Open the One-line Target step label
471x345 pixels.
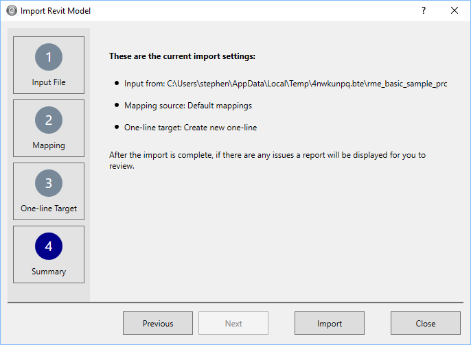(x=49, y=209)
